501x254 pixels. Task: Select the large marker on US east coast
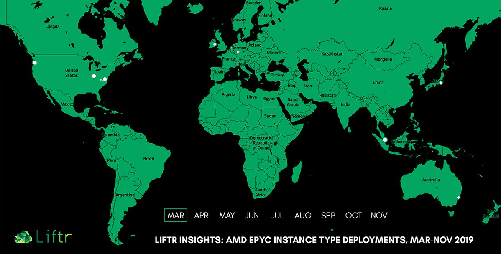pyautogui.click(x=105, y=79)
